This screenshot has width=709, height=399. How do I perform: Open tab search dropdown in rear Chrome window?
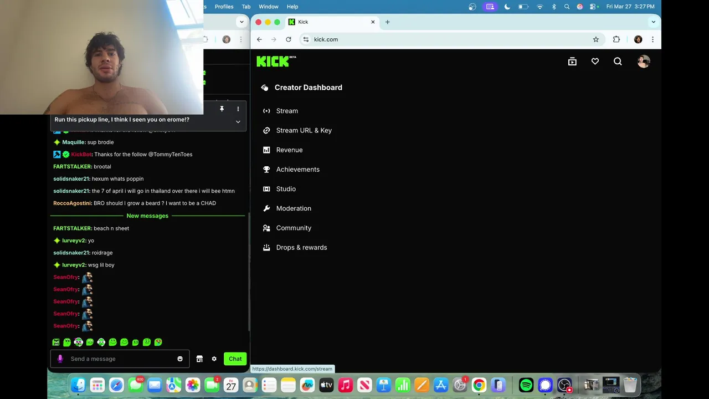click(242, 22)
